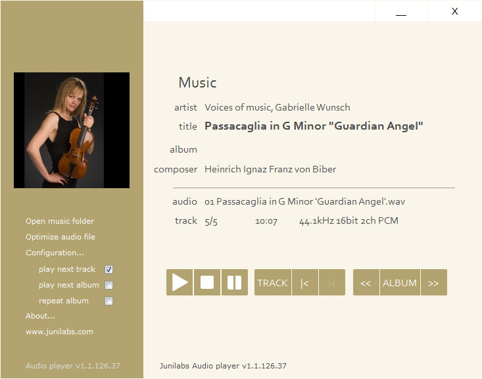Open music folder from sidebar menu

pyautogui.click(x=60, y=221)
